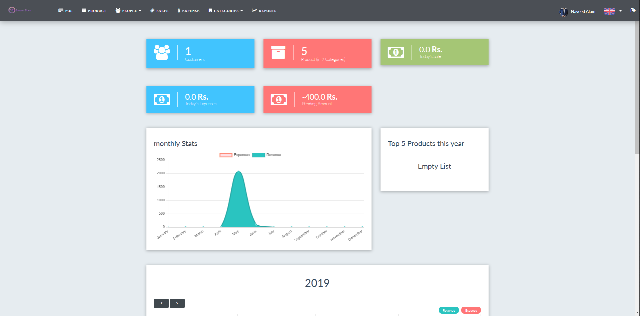This screenshot has height=316, width=640.
Task: Click the Top 5 Products this year heading
Action: click(x=426, y=144)
